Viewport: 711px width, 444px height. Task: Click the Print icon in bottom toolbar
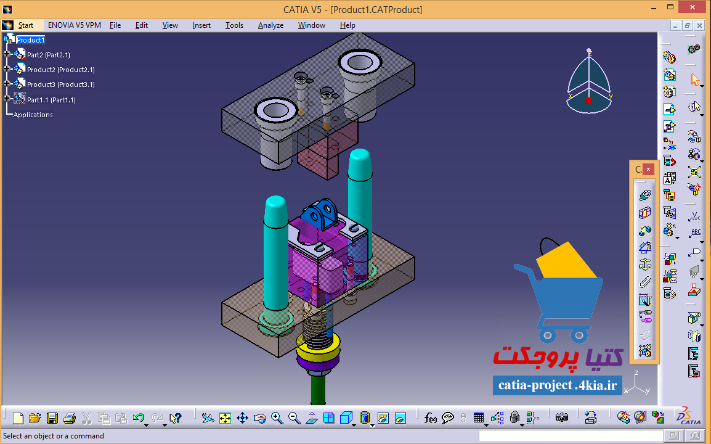[x=70, y=418]
